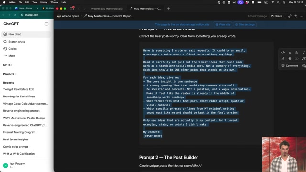Mark selection as inline code (brighter code icon)

click(283, 53)
